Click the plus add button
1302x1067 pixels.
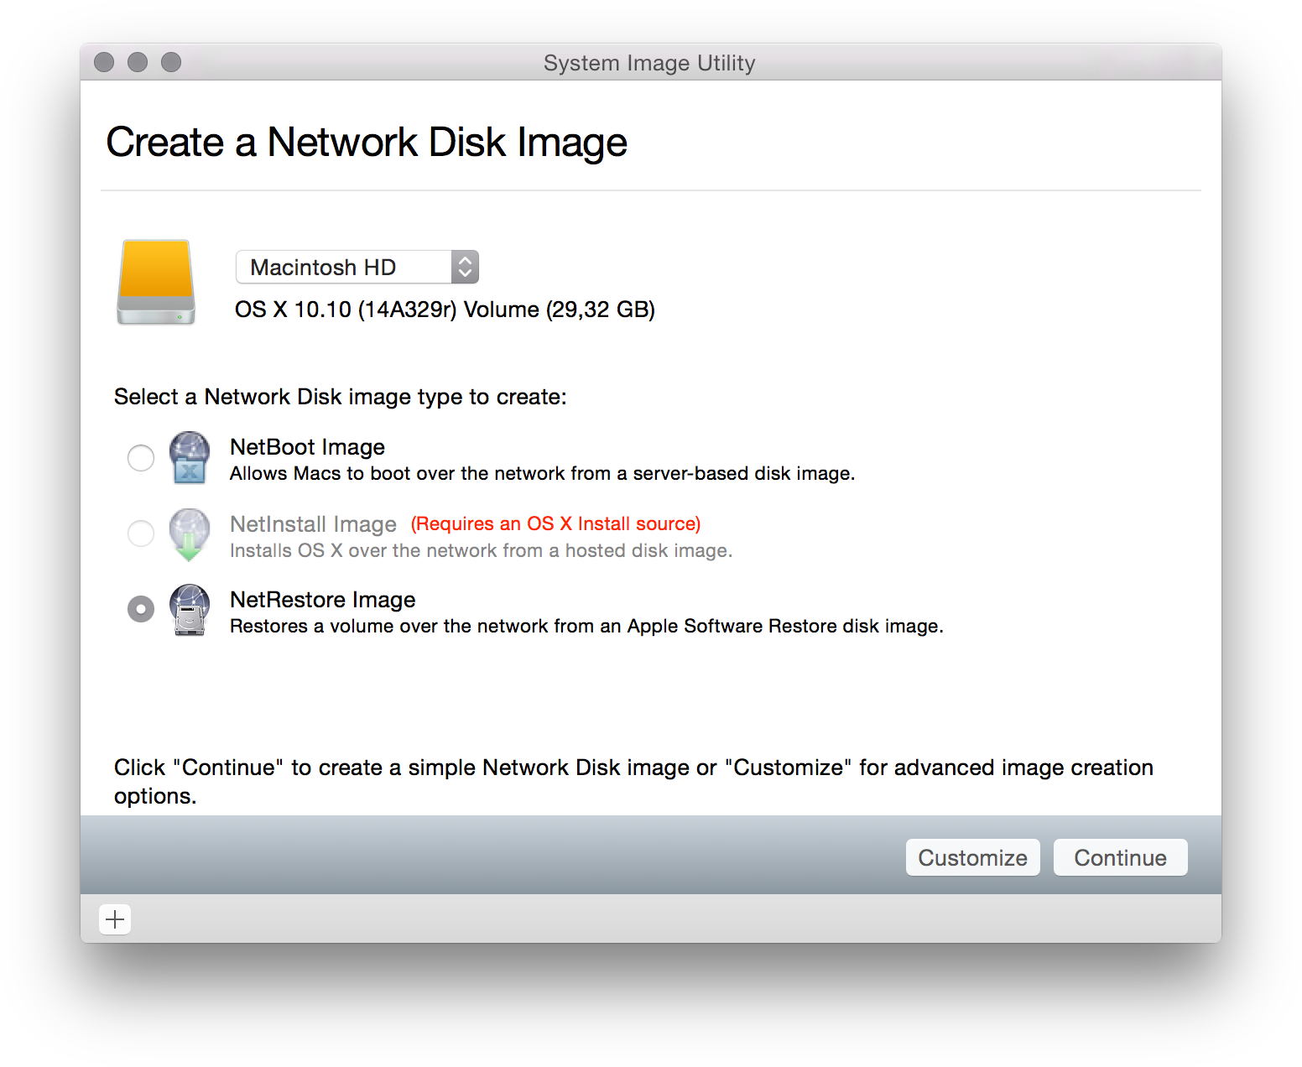(115, 919)
